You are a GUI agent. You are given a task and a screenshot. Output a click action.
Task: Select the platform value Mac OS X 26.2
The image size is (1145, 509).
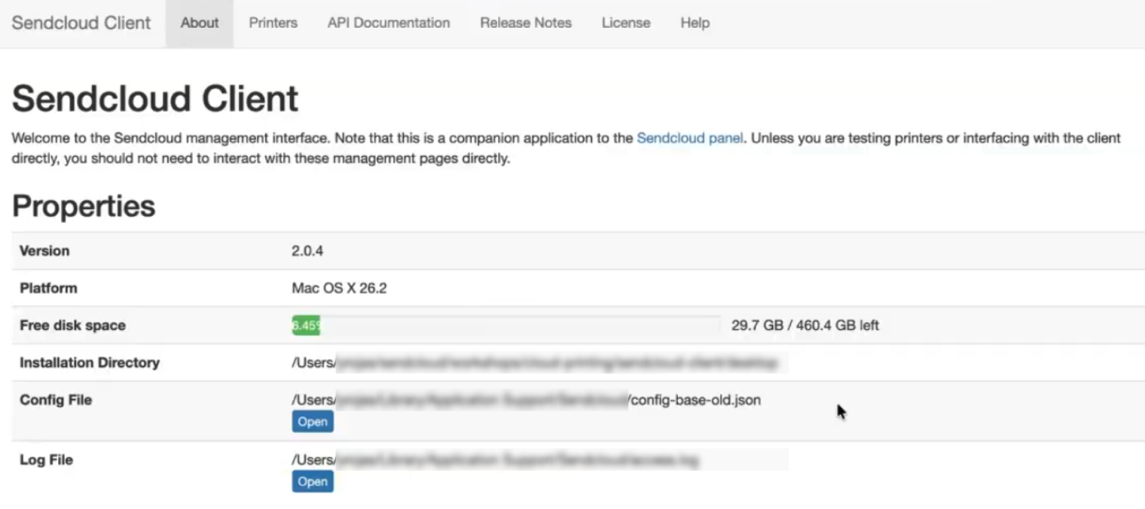pos(339,288)
